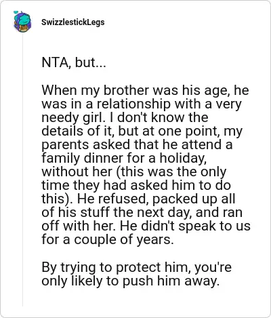Viewport: 271px width, 318px height.
Task: Click the text 'needy girl. I don't know the'
Action: pos(125,117)
